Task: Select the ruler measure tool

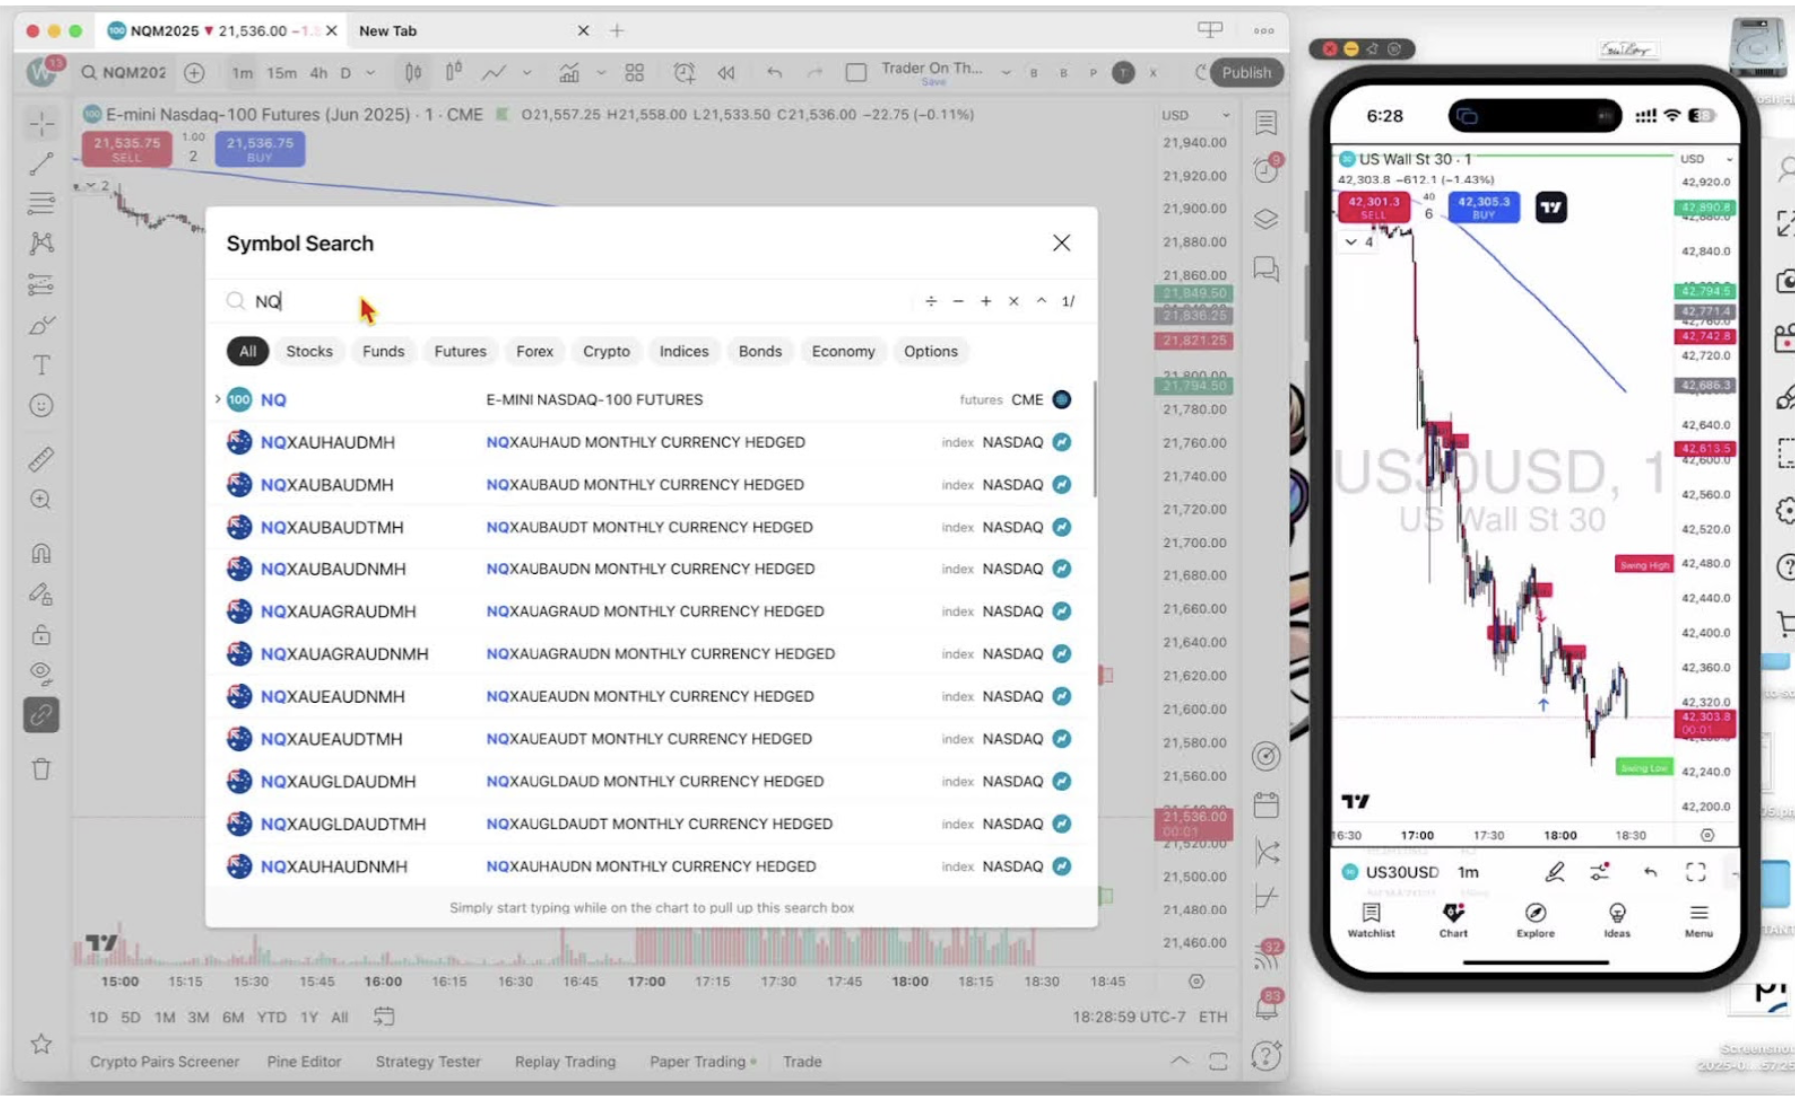Action: (x=41, y=459)
